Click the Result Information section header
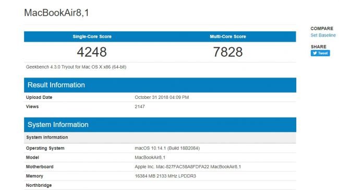339x190 pixels. coord(160,85)
